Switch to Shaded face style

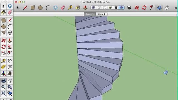pos(110,7)
